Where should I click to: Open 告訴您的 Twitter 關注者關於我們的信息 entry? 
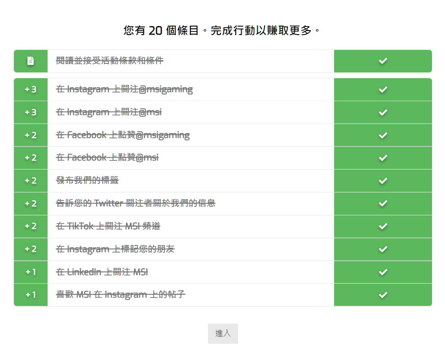point(136,203)
